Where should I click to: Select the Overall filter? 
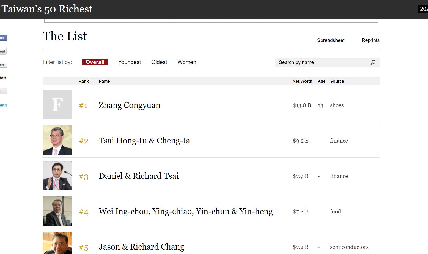coord(95,62)
